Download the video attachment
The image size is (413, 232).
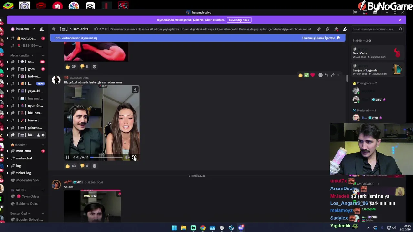135,90
